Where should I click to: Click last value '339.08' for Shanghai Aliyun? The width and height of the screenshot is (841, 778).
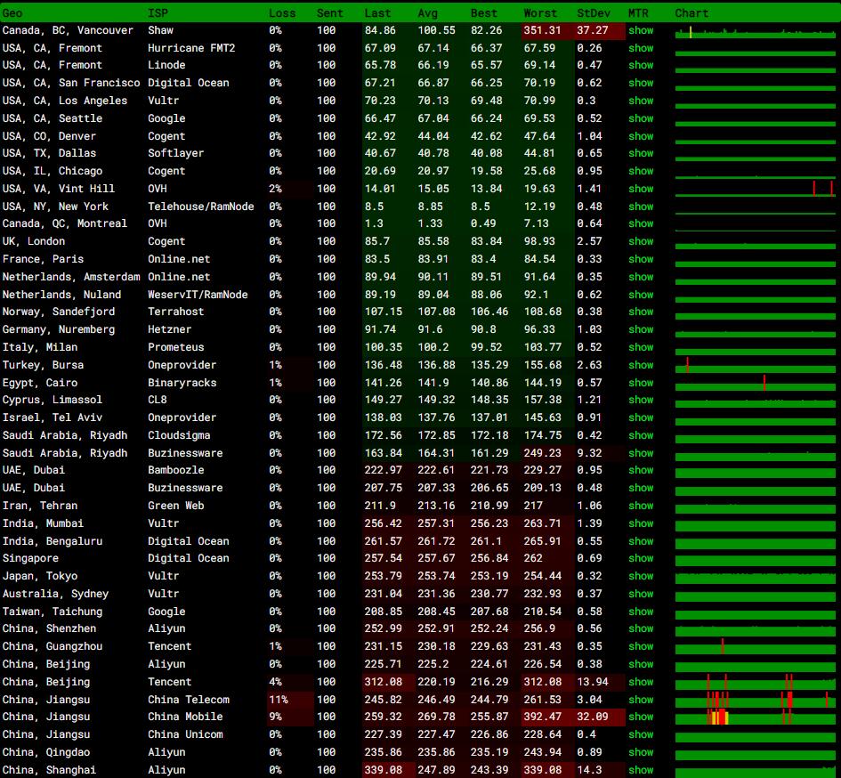pyautogui.click(x=383, y=770)
